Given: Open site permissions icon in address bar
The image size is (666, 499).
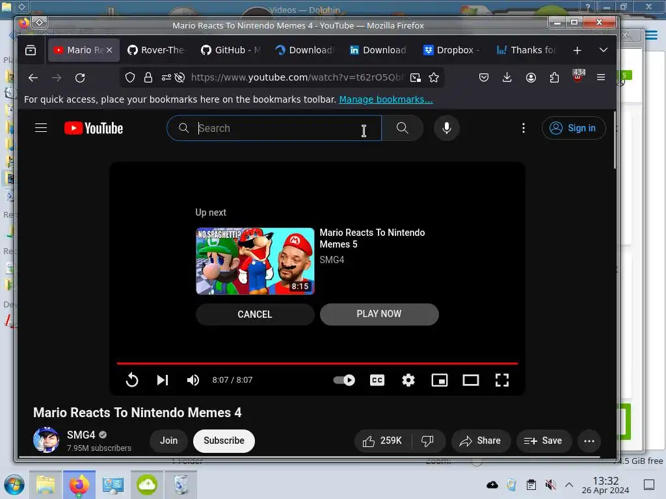Looking at the screenshot, I should tap(166, 78).
